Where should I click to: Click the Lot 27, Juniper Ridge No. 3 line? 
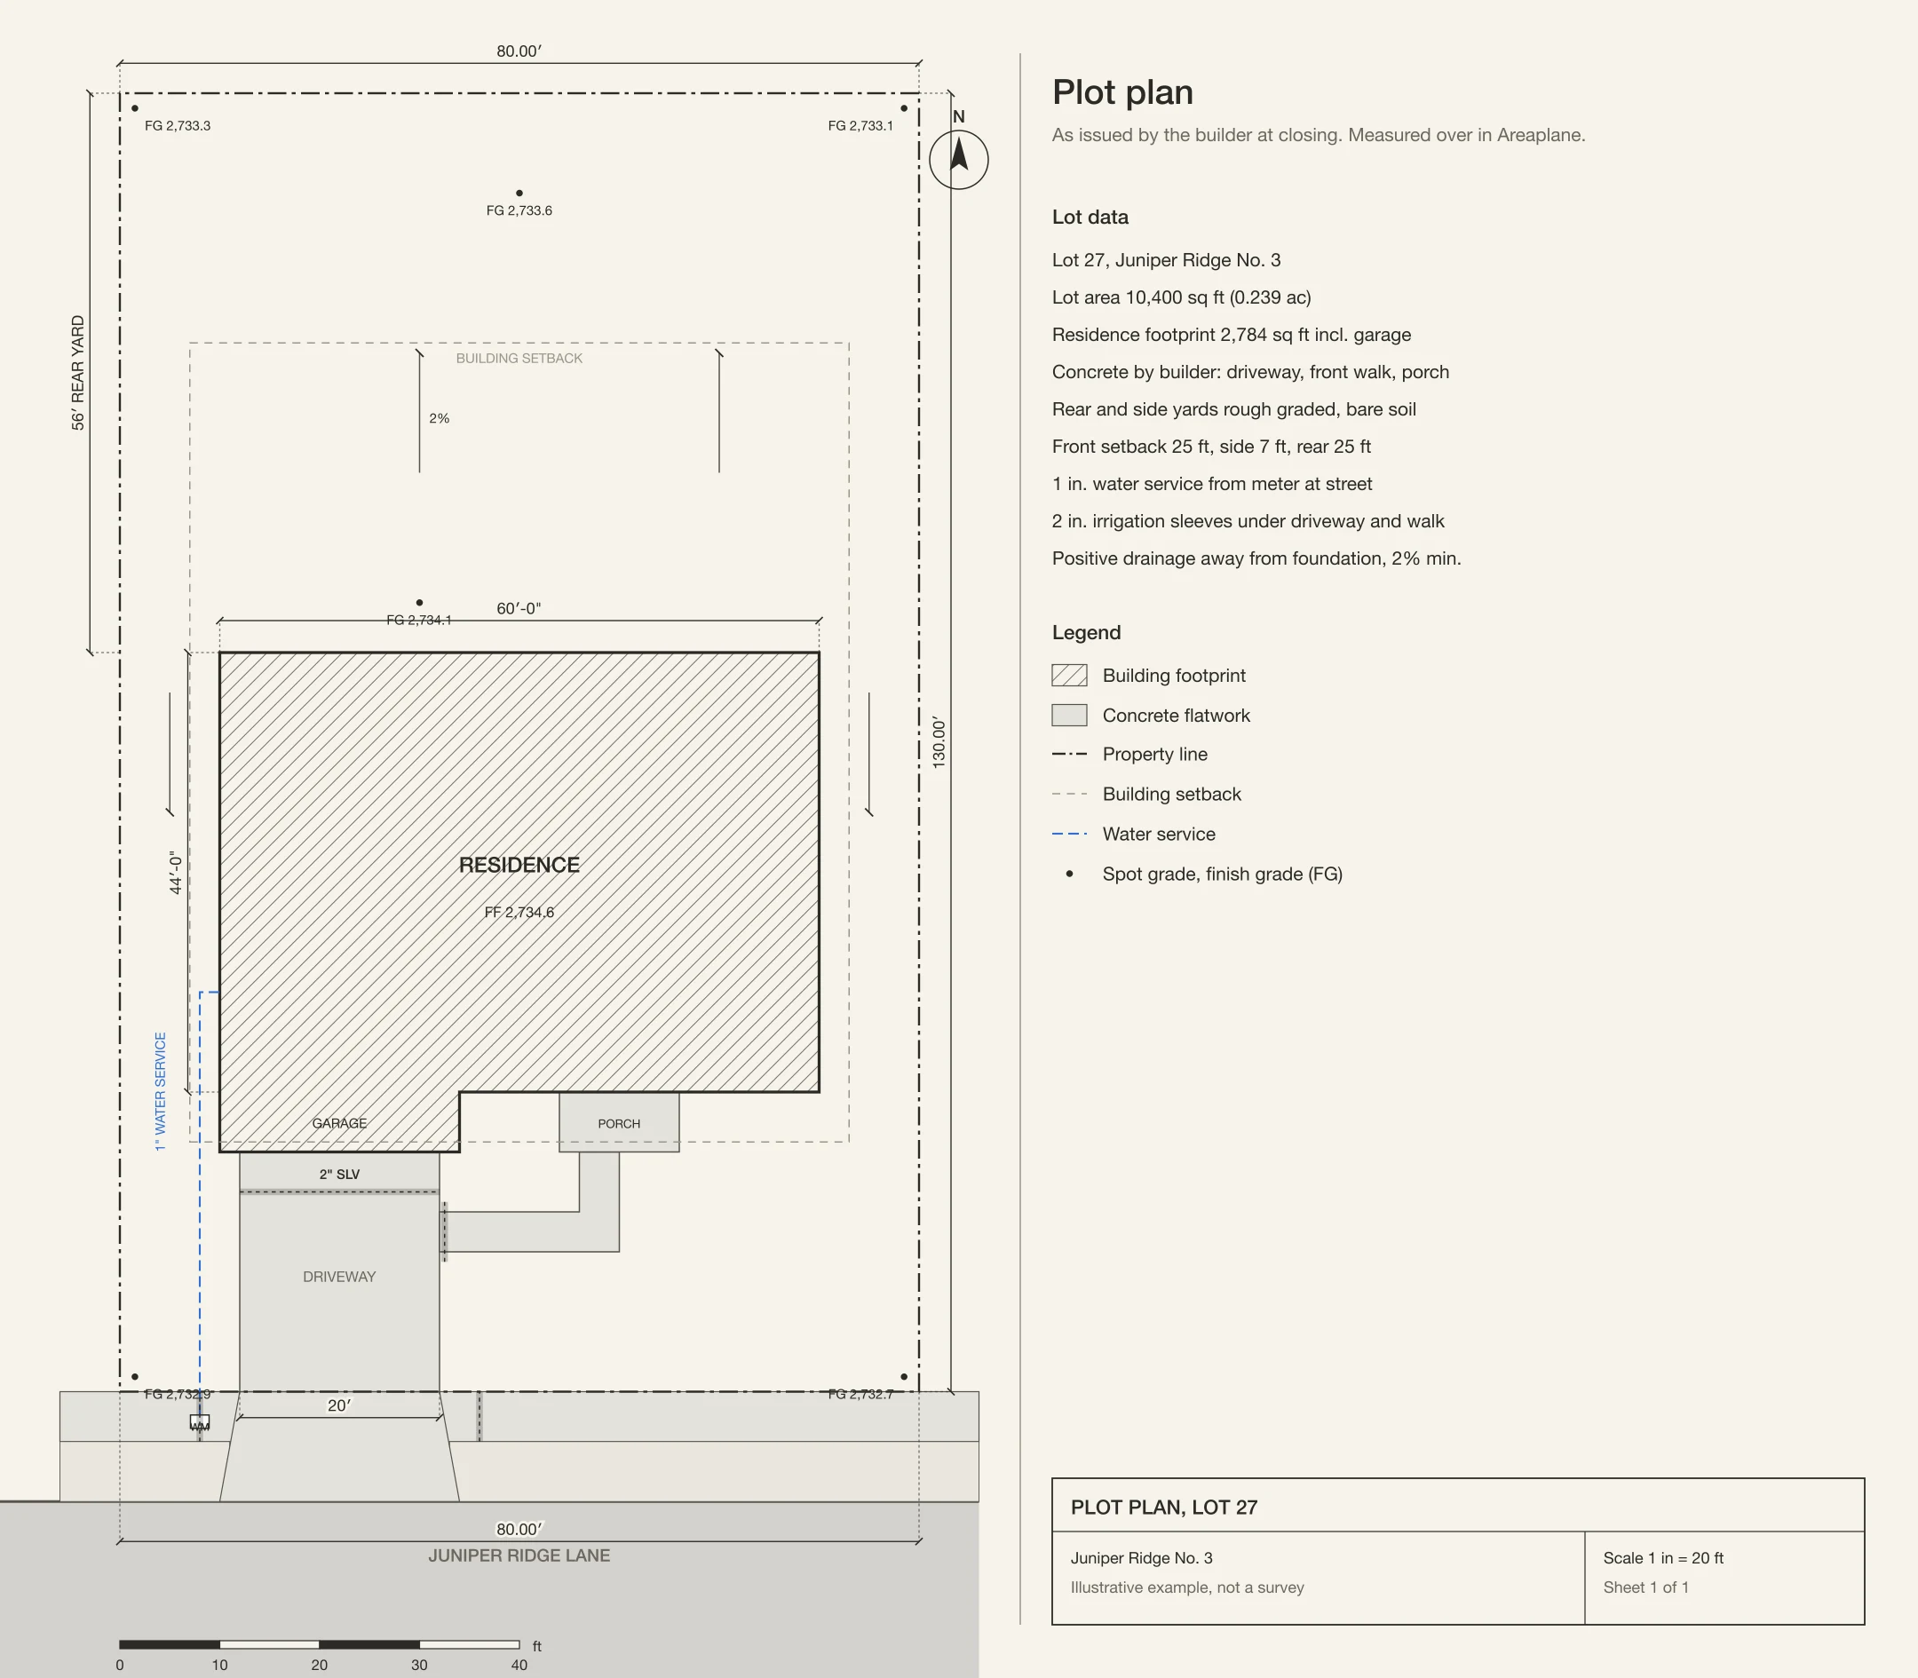click(x=1166, y=260)
